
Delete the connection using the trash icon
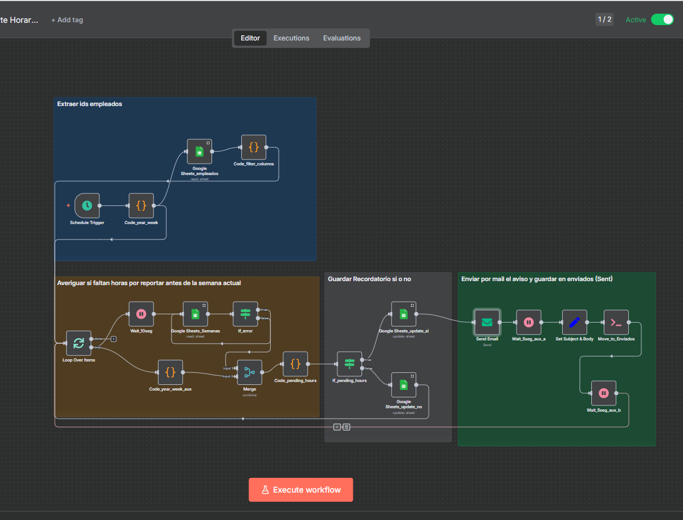pos(347,426)
